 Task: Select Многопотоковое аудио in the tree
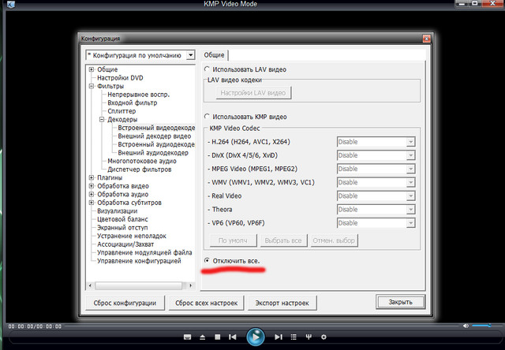coord(142,161)
